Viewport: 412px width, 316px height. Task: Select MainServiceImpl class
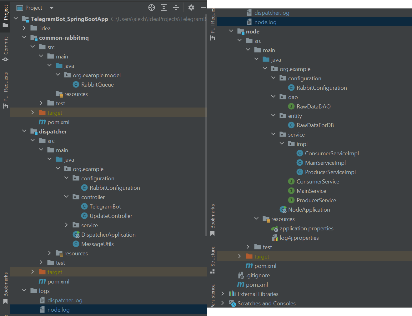(x=325, y=163)
